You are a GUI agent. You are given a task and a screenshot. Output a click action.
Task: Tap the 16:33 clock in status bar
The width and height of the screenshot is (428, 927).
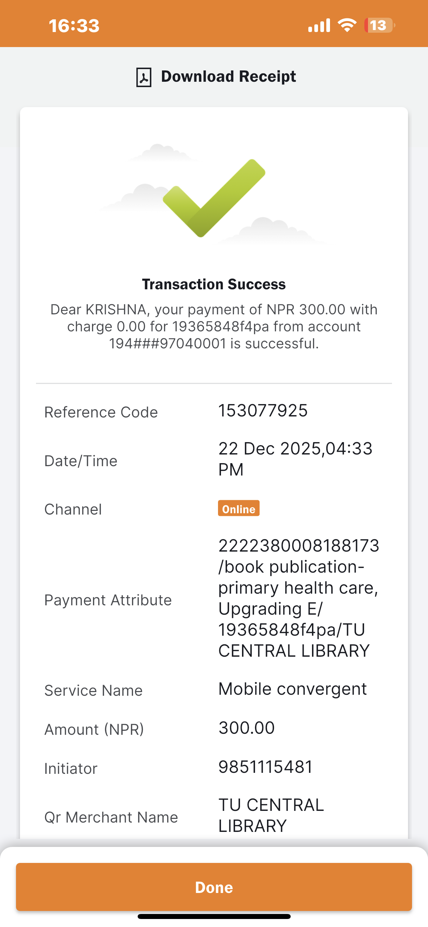(74, 26)
